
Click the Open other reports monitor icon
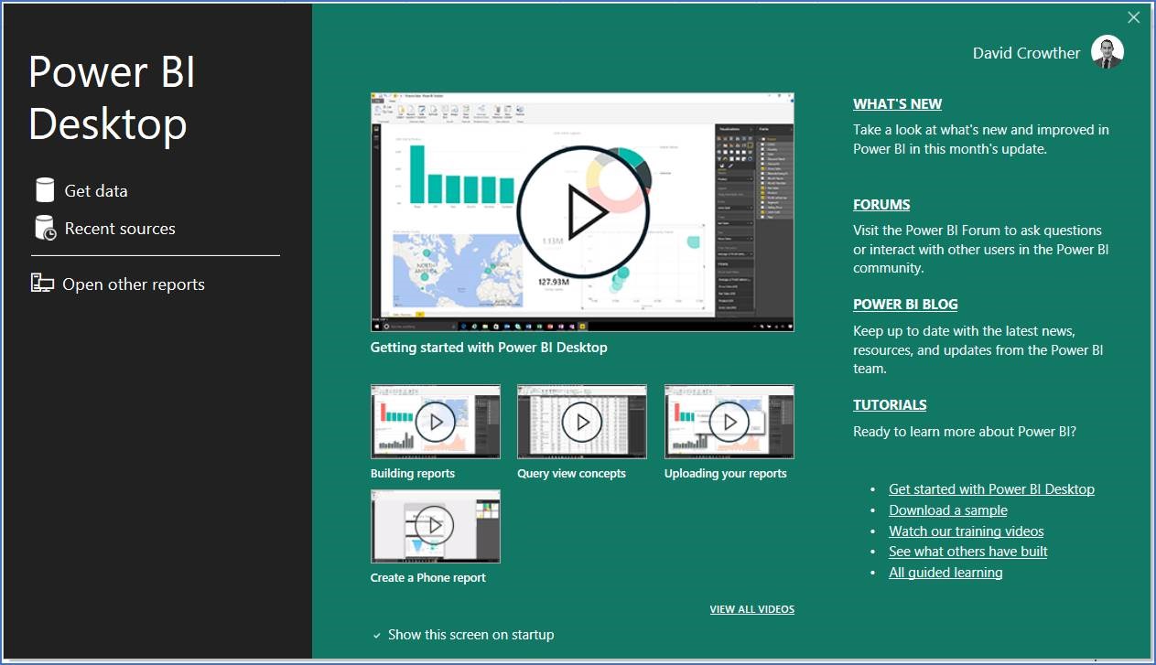click(42, 284)
